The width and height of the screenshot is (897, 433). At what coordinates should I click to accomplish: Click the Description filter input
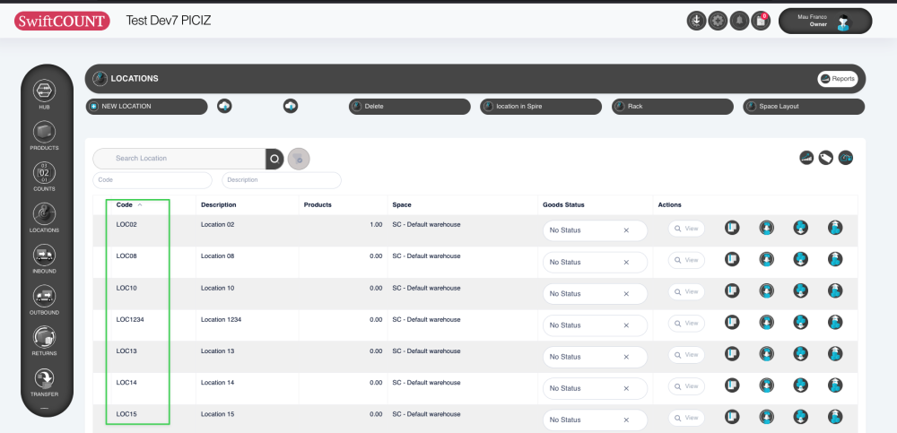pos(282,180)
